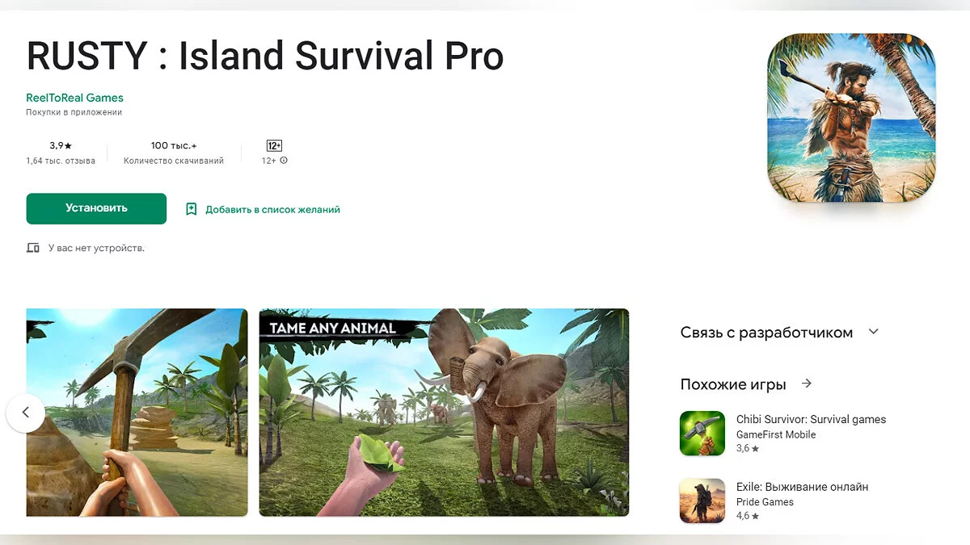Click the devices icon near no devices text
The height and width of the screenshot is (545, 970).
33,248
